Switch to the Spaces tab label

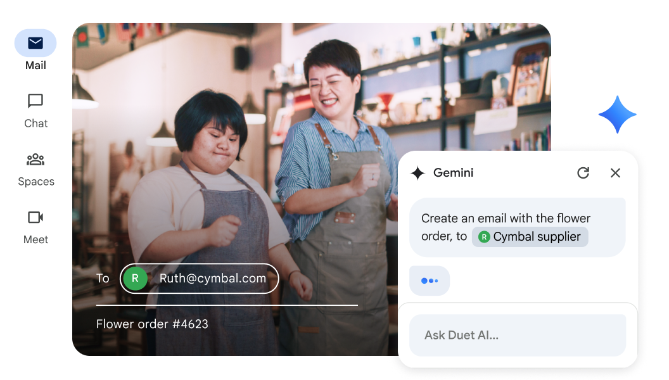(x=36, y=181)
